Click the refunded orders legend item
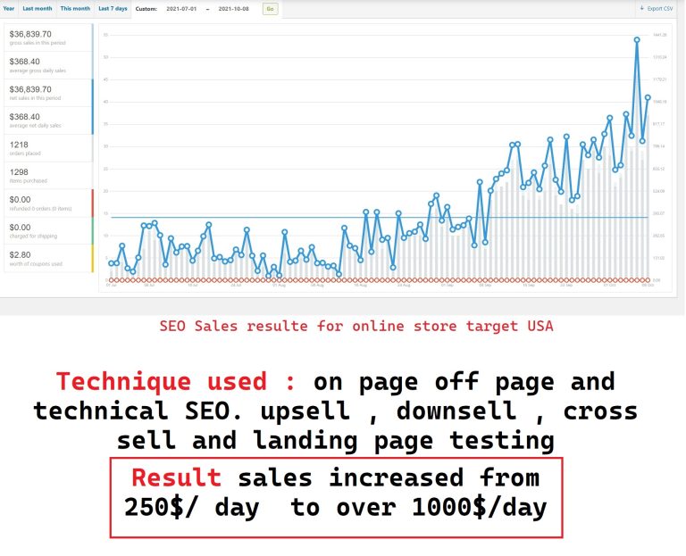 click(x=46, y=203)
